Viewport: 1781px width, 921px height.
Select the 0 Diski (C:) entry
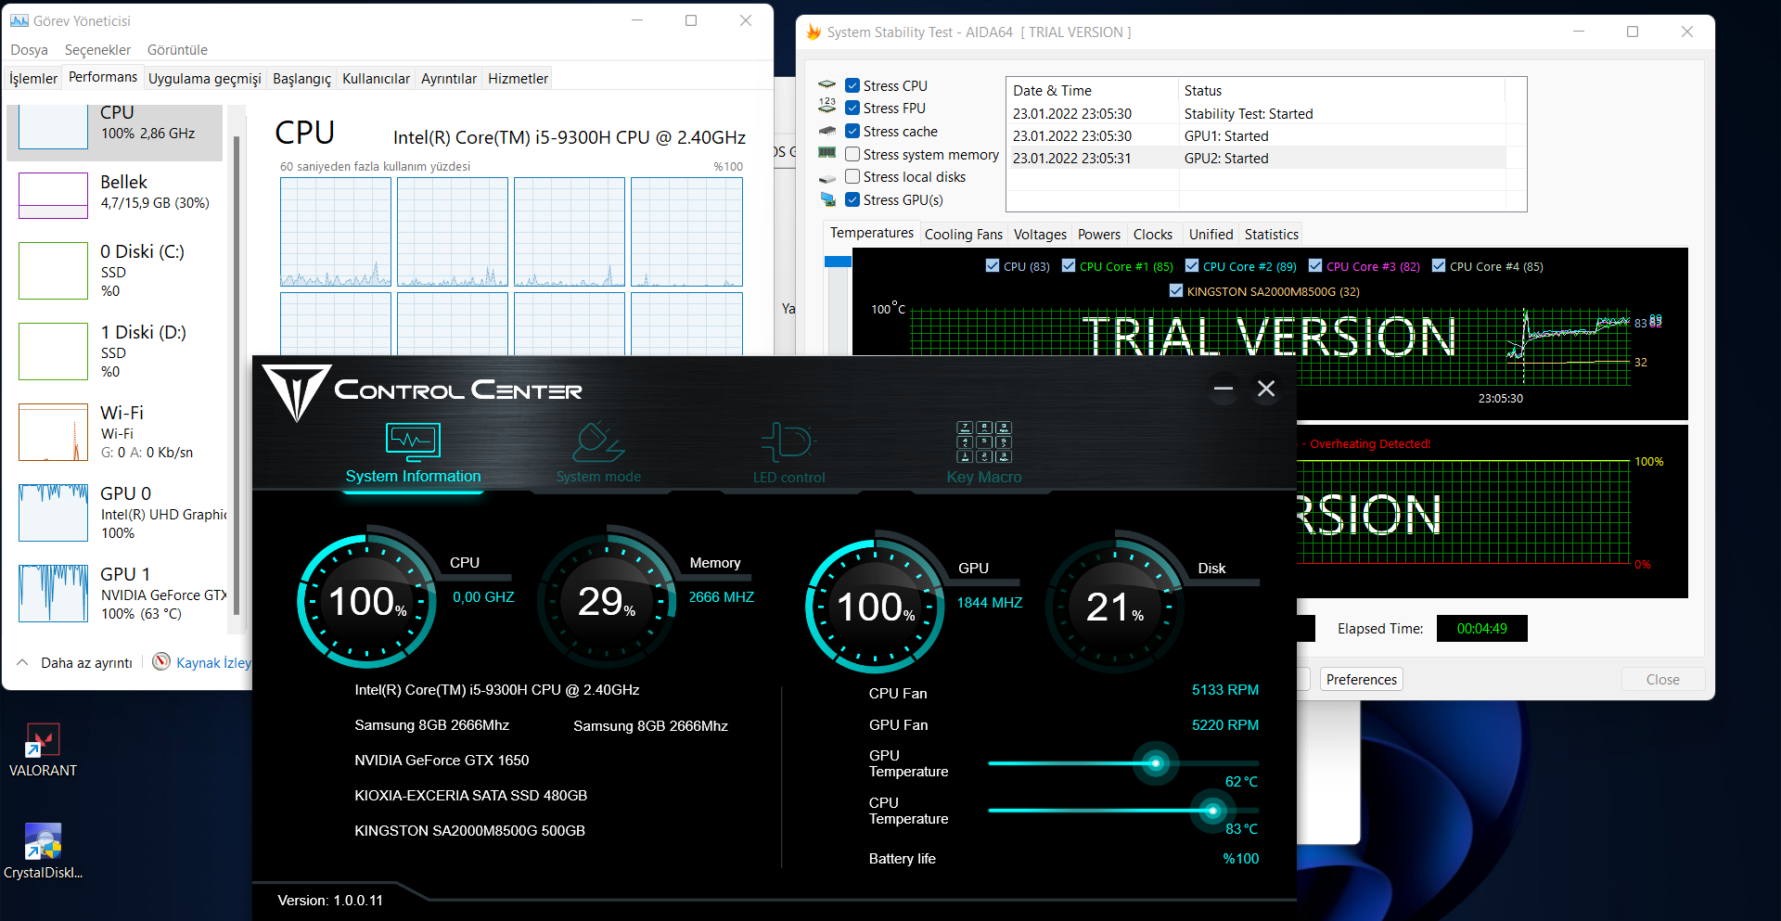coord(114,271)
